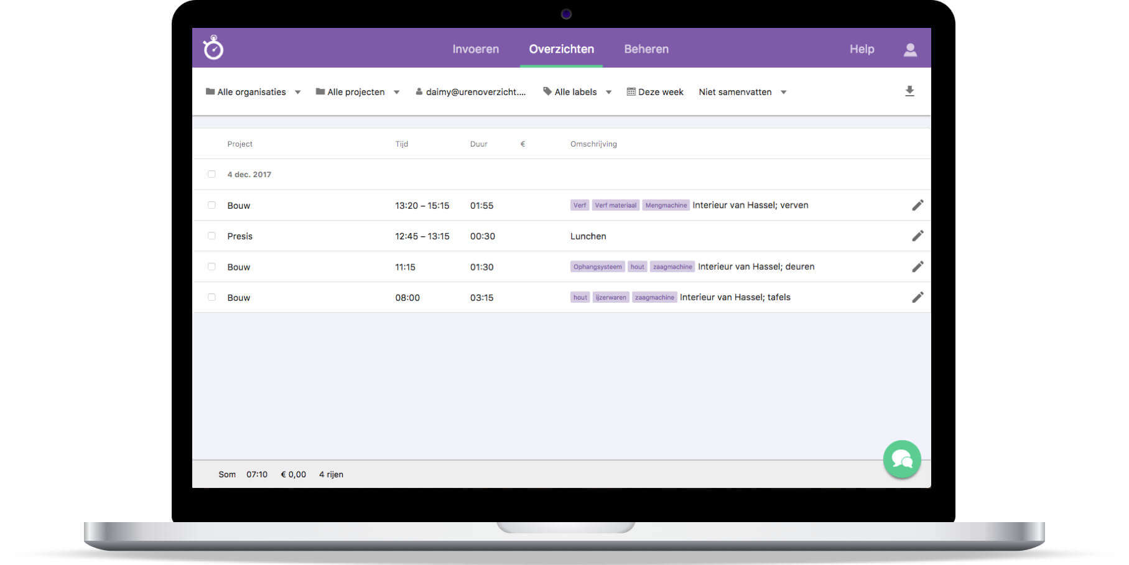This screenshot has width=1129, height=565.
Task: Edit the Interieur van Hassel; verven entry
Action: (918, 205)
